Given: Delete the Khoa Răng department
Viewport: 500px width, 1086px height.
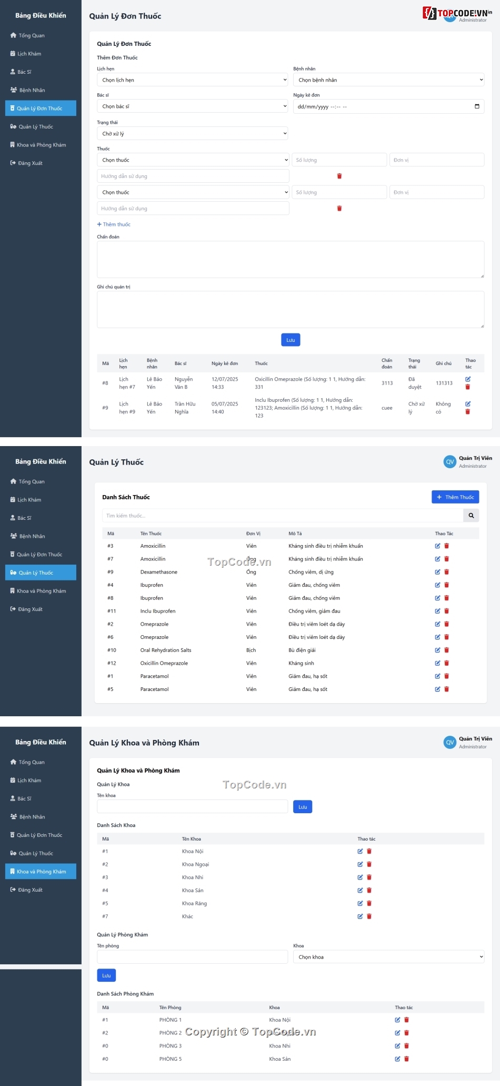Looking at the screenshot, I should click(369, 903).
